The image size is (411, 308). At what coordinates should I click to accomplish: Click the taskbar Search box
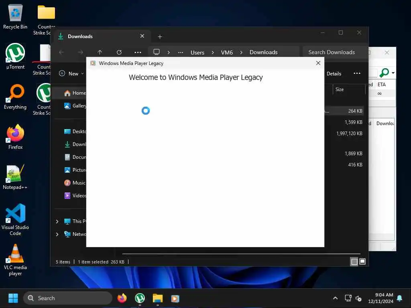[68, 298]
